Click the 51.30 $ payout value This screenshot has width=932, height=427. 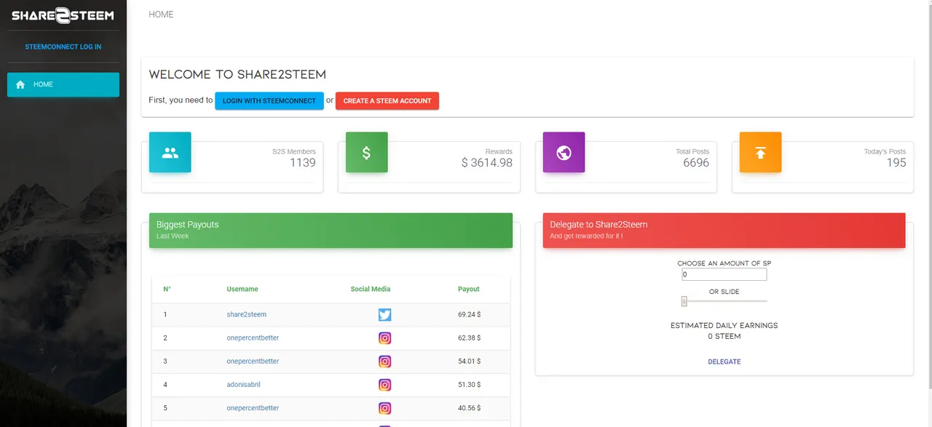coord(469,385)
